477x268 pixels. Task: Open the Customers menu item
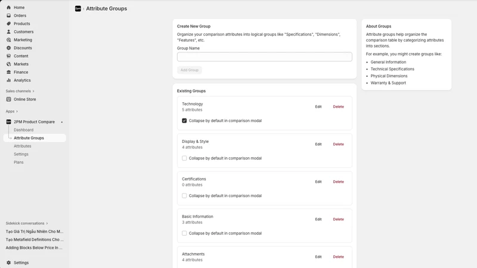24,32
